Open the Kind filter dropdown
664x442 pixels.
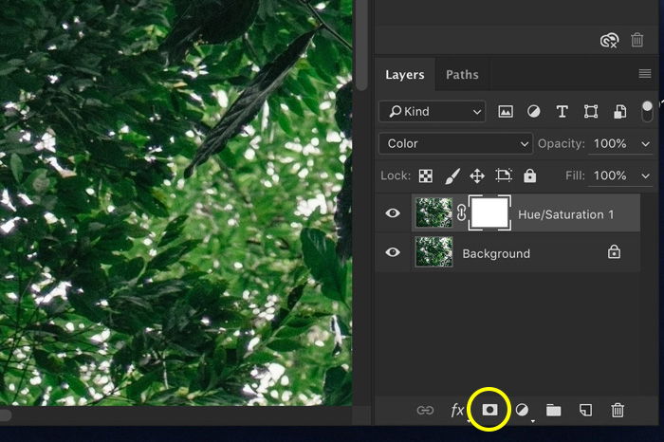(432, 111)
